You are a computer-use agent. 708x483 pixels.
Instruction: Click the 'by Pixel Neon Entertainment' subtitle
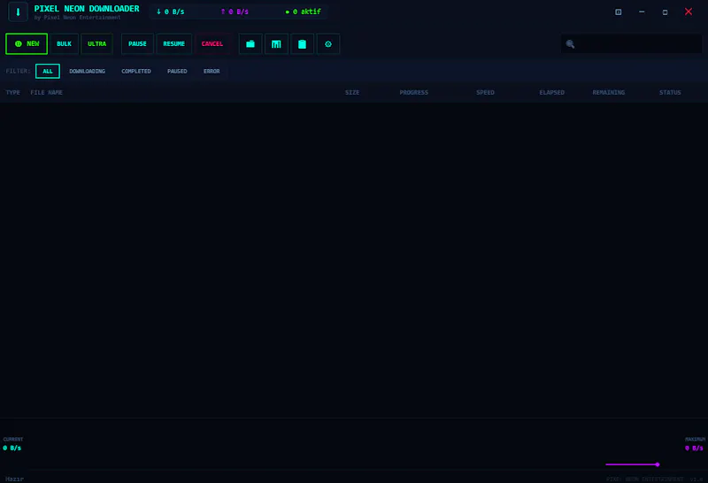click(78, 18)
